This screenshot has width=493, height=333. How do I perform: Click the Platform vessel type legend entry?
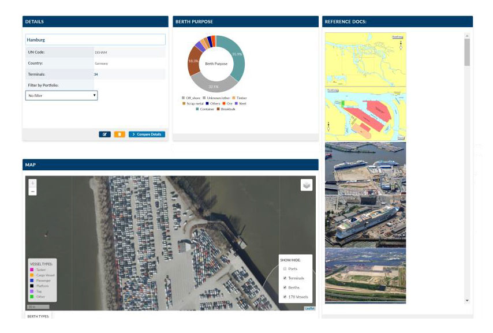(39, 286)
